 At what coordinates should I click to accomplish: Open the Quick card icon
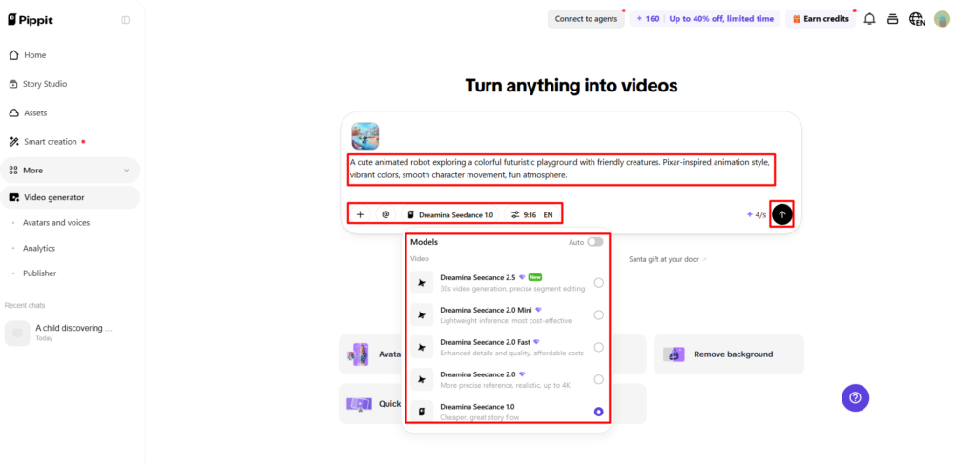(x=359, y=404)
